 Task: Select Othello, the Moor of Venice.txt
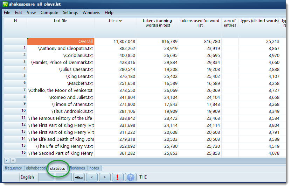pos(61,91)
